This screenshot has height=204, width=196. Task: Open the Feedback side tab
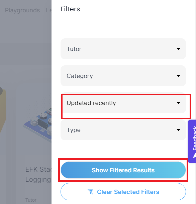coord(192,141)
